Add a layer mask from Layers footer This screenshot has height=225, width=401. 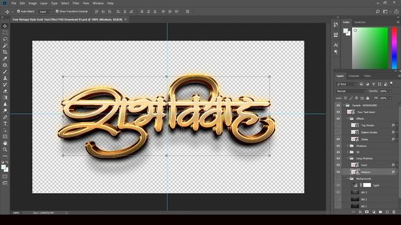[x=367, y=212]
